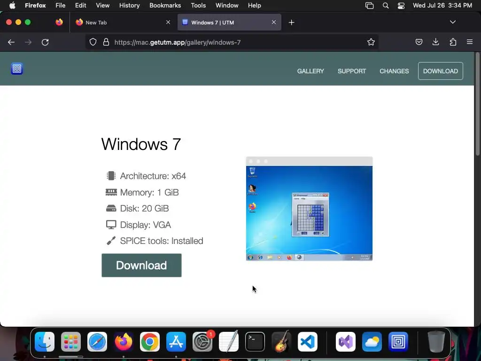
Task: Open TextEdit from the Dock
Action: coord(229,342)
